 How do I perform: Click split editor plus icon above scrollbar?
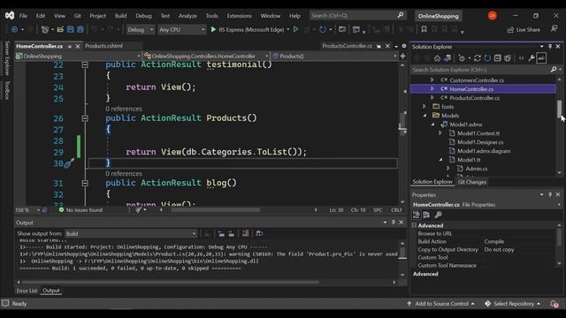(402, 57)
